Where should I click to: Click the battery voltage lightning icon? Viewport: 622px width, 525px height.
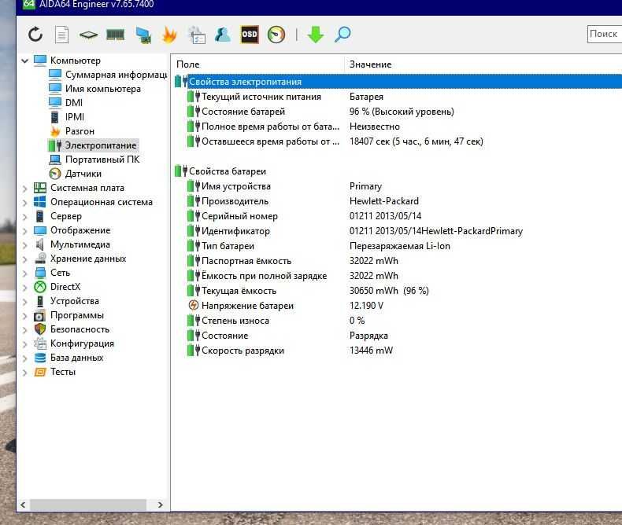[193, 305]
